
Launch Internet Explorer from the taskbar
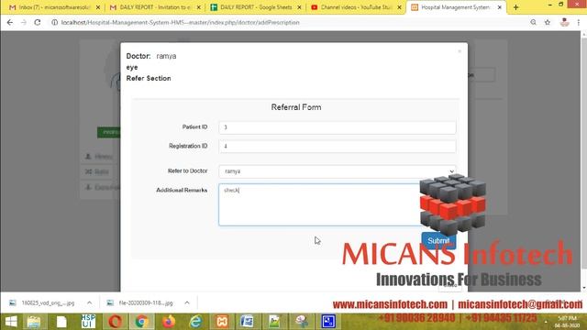(x=195, y=322)
